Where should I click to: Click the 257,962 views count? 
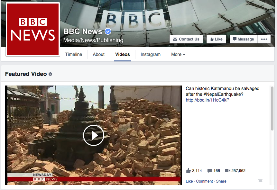coord(238,171)
